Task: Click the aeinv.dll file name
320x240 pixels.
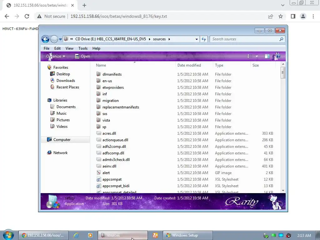Action: coord(109,166)
